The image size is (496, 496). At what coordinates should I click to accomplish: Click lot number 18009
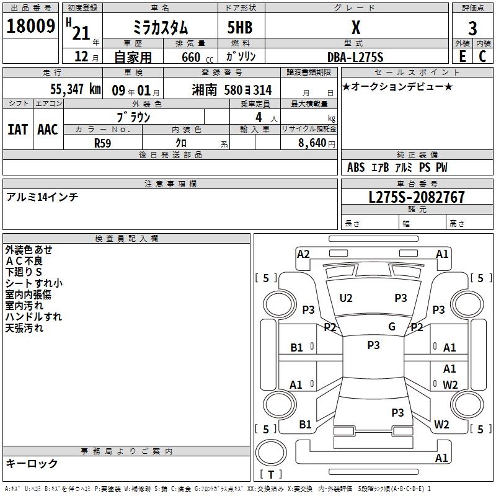click(30, 26)
